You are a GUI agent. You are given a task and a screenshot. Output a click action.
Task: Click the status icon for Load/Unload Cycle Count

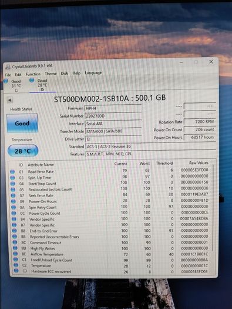click(16, 260)
